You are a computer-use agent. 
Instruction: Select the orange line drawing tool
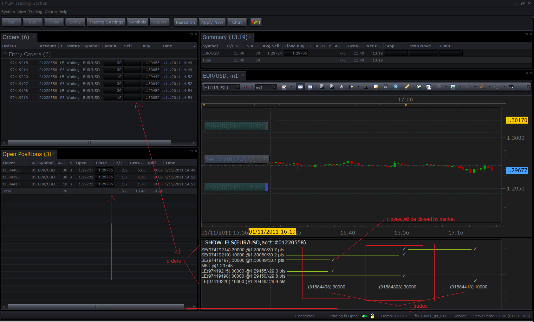pyautogui.click(x=483, y=87)
